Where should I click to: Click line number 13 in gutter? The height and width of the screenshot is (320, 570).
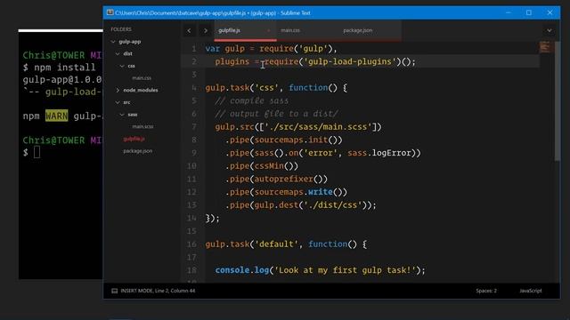pyautogui.click(x=191, y=205)
